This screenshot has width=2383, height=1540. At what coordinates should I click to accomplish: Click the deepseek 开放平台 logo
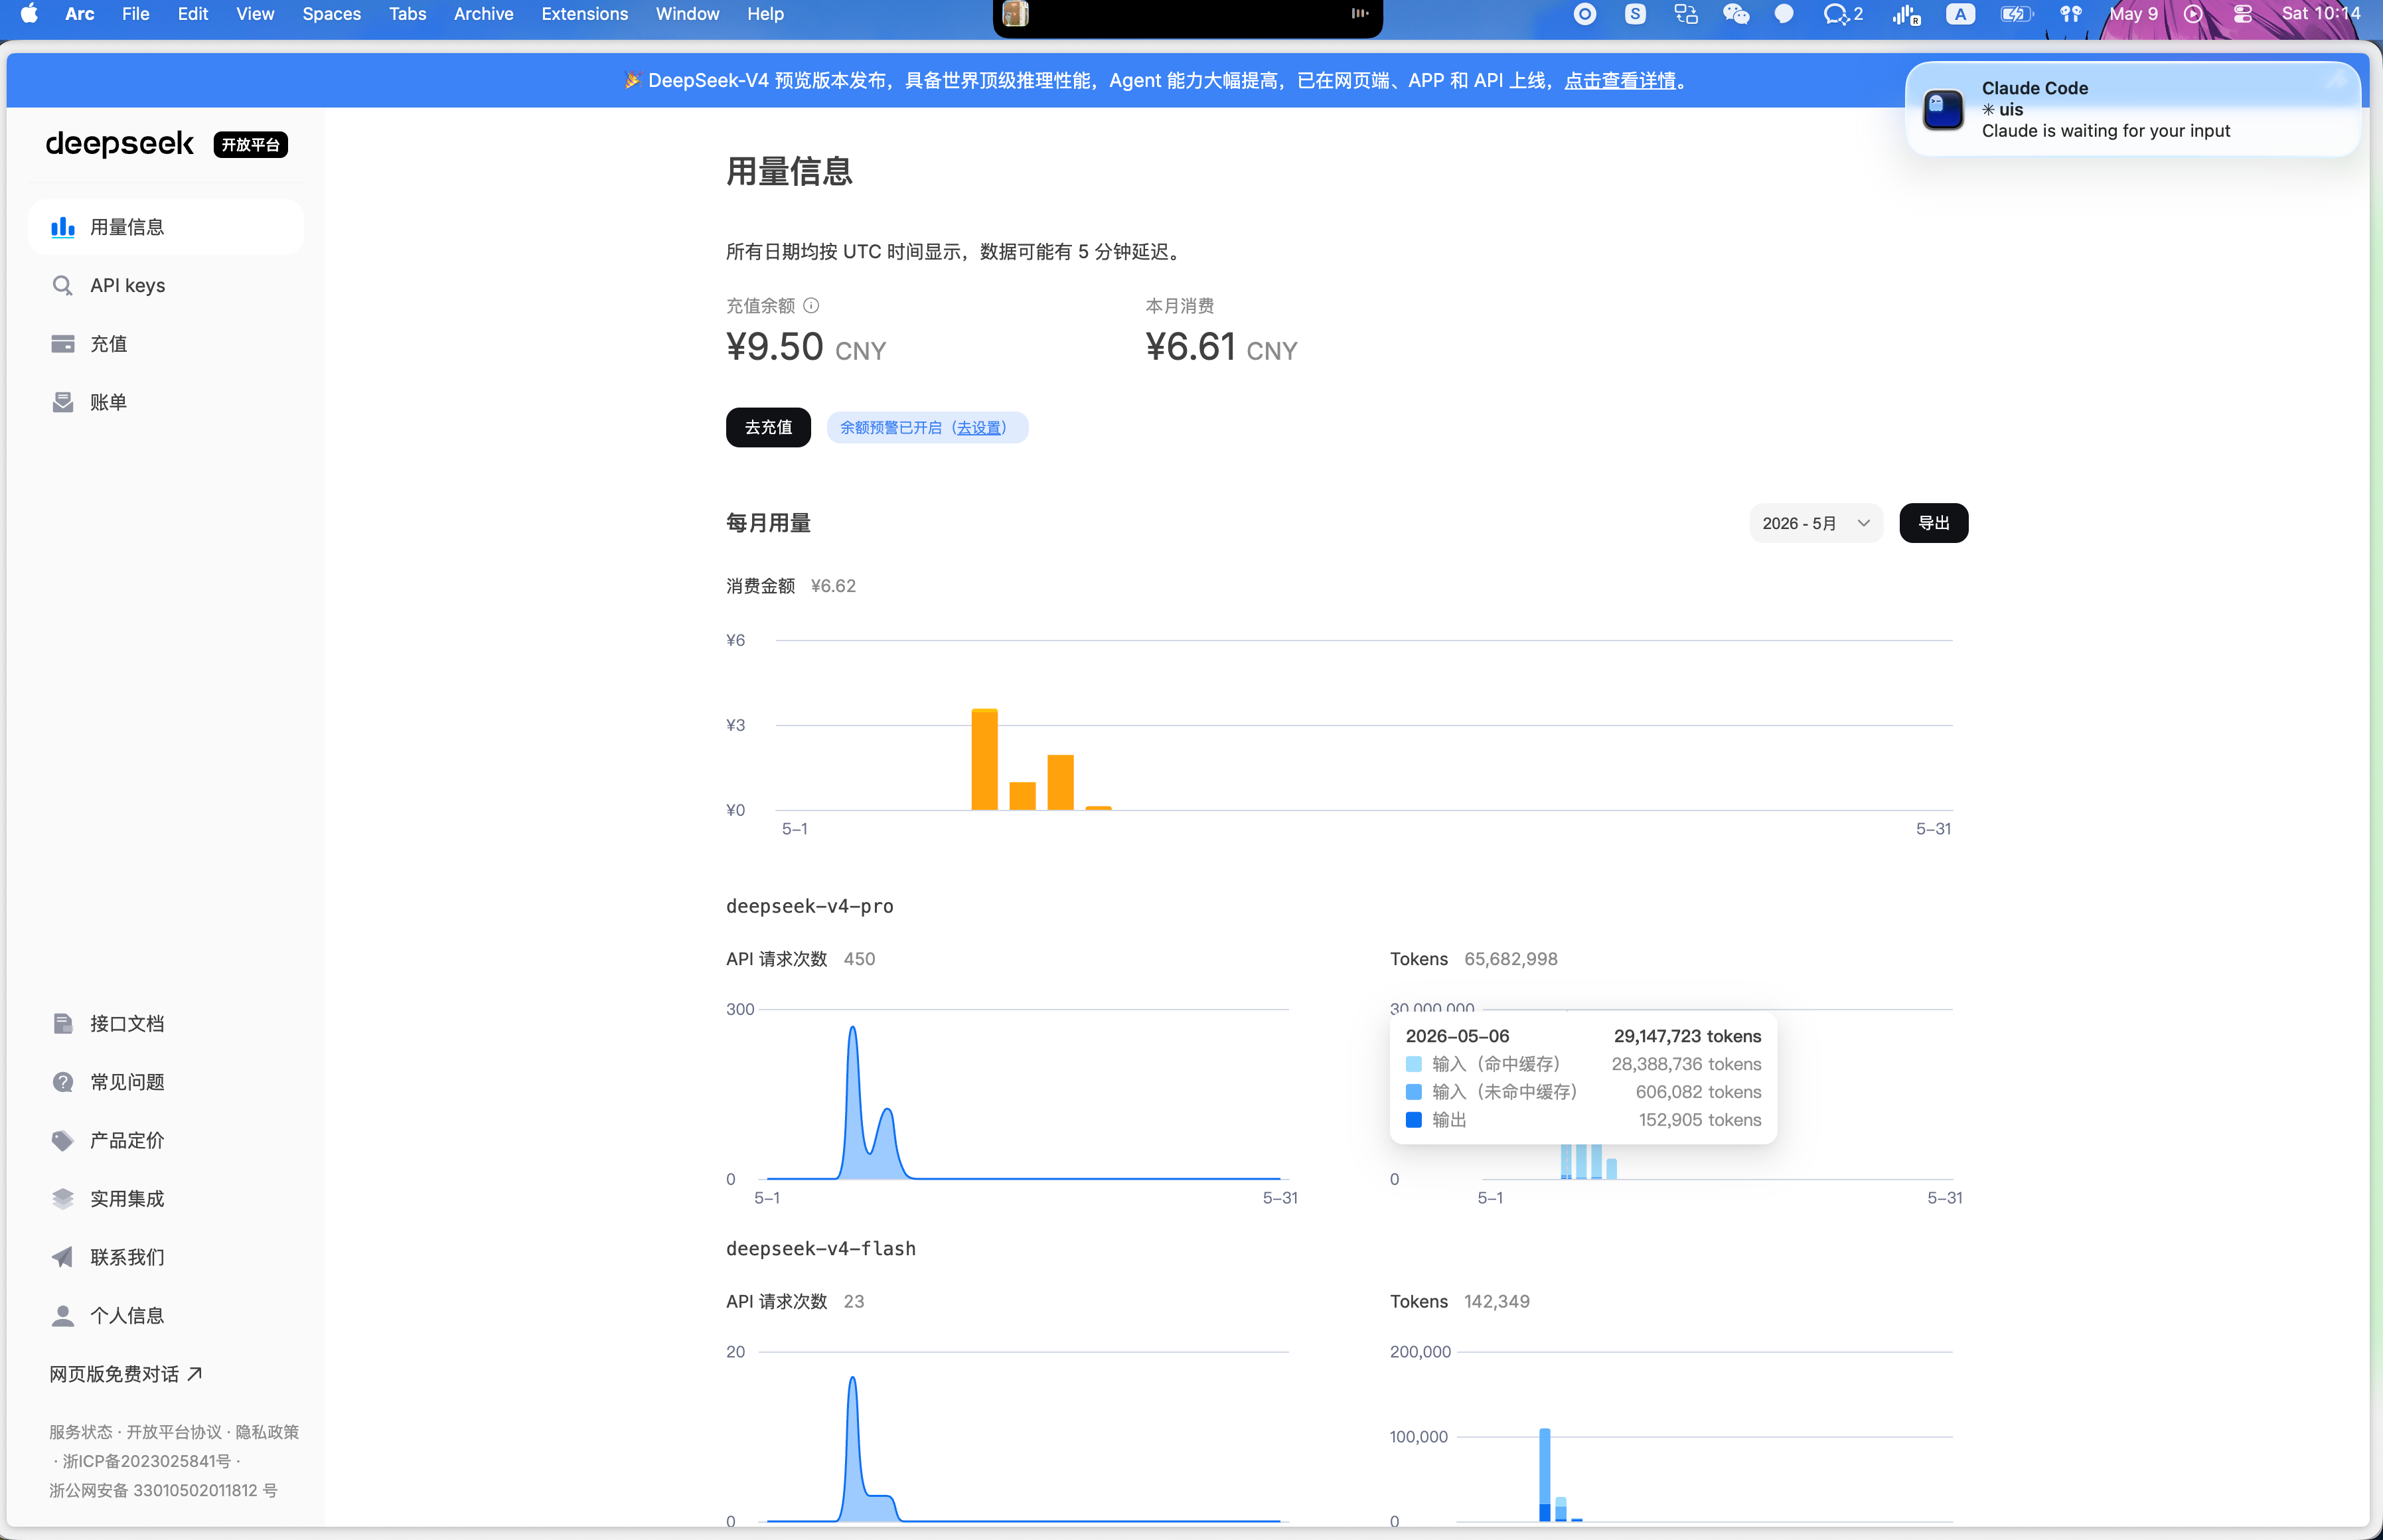(x=167, y=144)
